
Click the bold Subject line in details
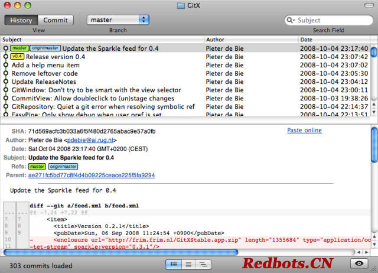(71, 158)
